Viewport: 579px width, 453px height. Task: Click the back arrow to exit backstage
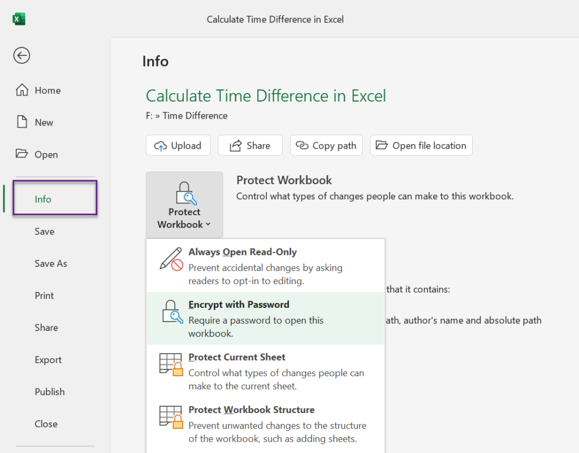(21, 55)
